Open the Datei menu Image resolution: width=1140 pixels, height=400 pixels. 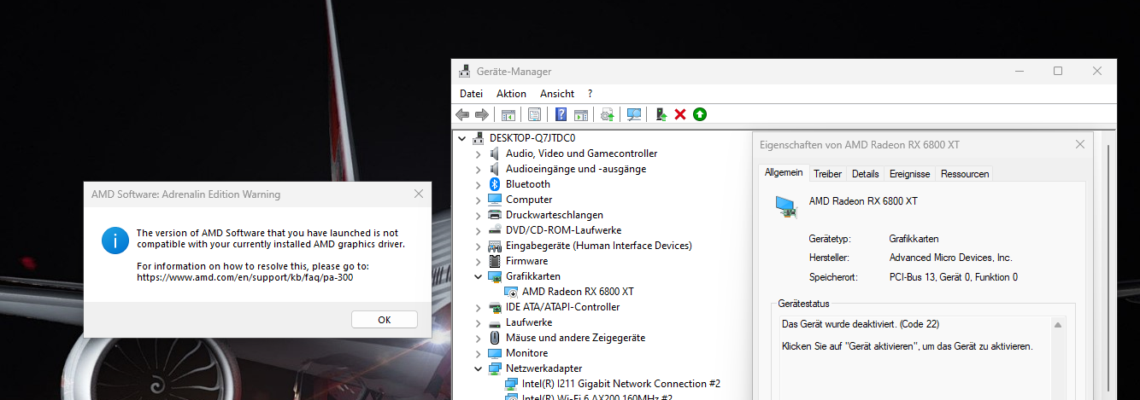click(x=471, y=94)
